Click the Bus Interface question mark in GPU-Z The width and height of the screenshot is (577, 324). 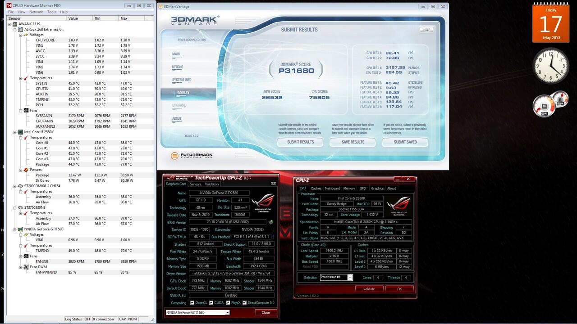[x=273, y=237]
